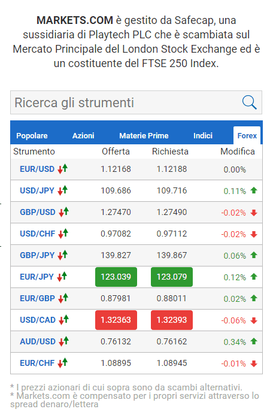Click the 0.00% change for EUR/USD
Image resolution: width=273 pixels, height=418 pixels.
[x=235, y=169]
